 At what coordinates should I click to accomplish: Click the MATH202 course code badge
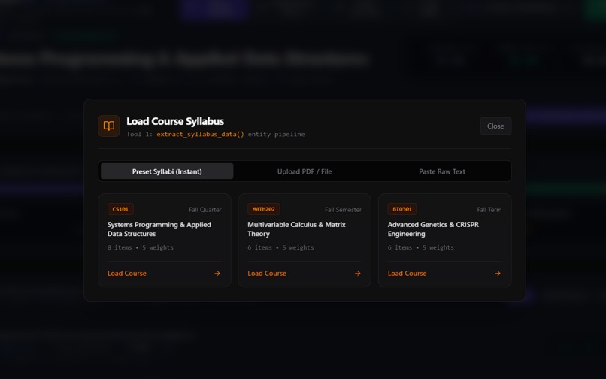point(264,209)
